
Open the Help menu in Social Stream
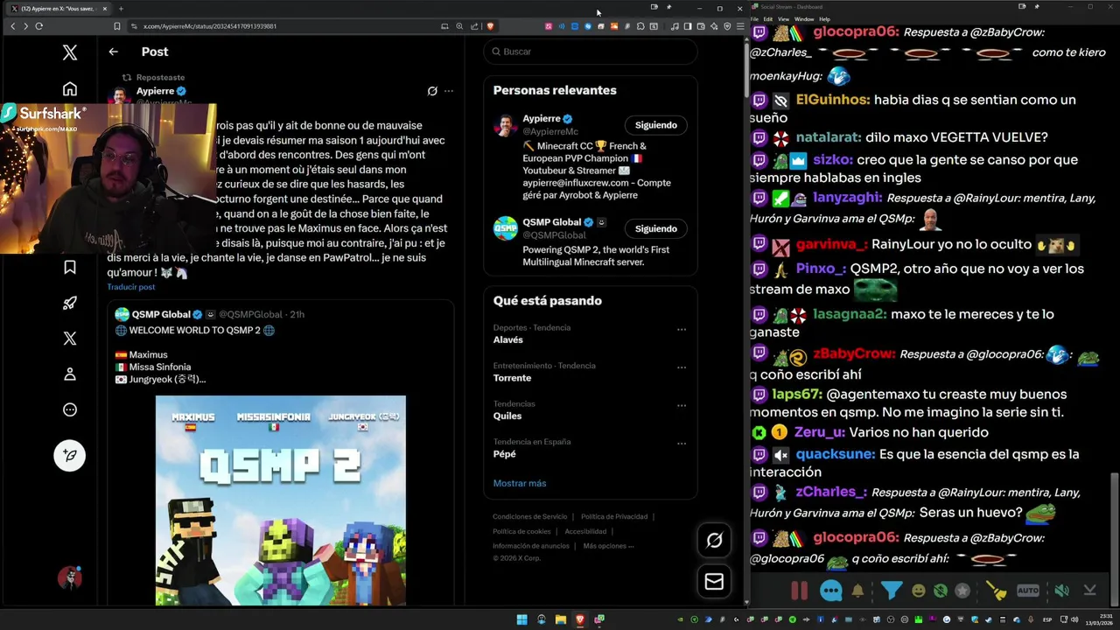(x=825, y=18)
